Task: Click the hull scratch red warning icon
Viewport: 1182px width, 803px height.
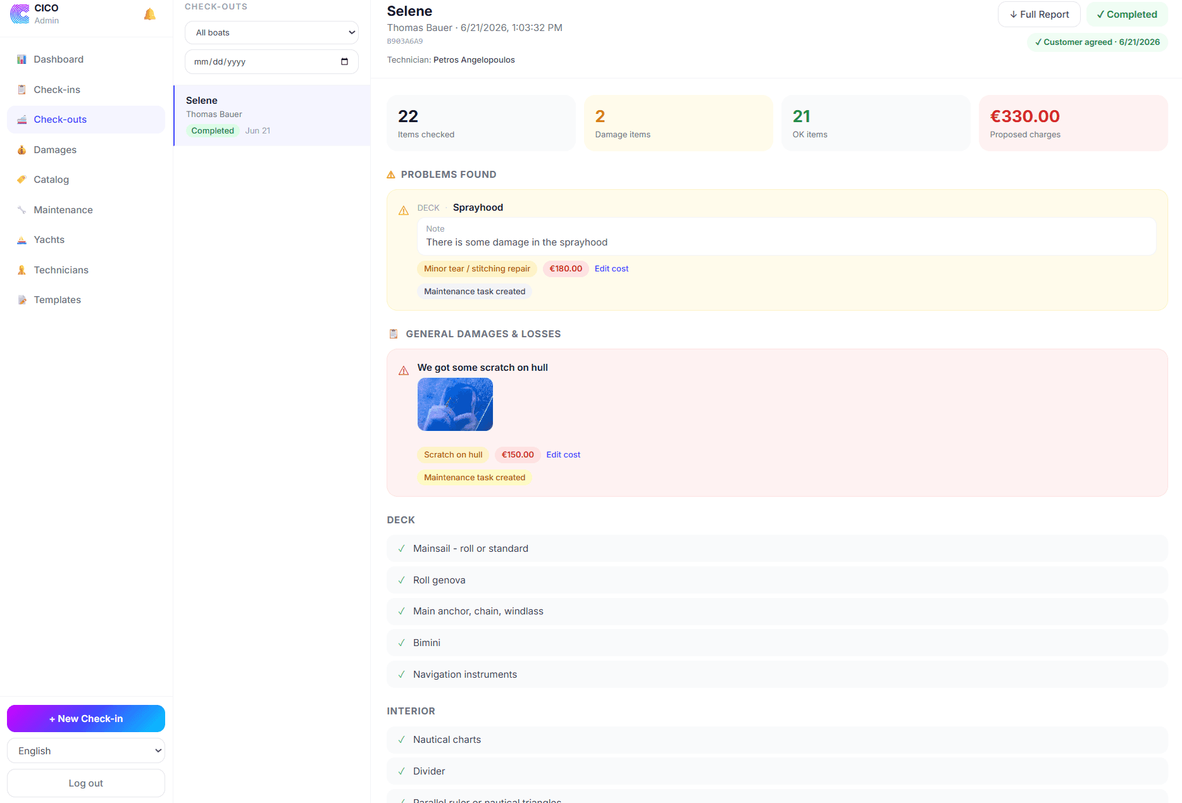Action: click(404, 371)
